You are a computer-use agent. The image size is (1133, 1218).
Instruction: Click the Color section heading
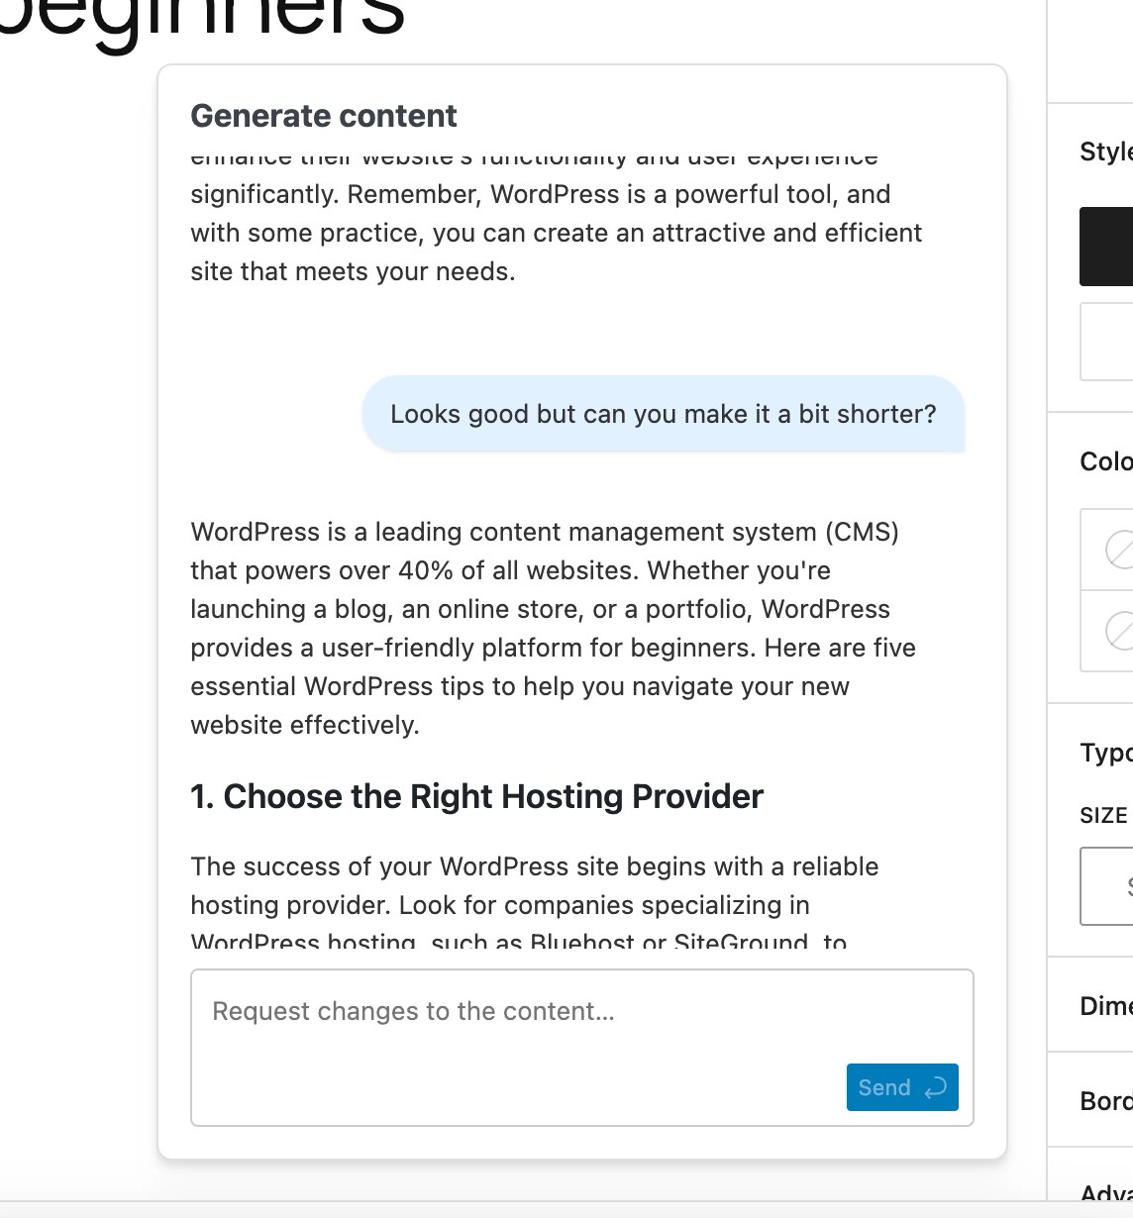pos(1105,461)
